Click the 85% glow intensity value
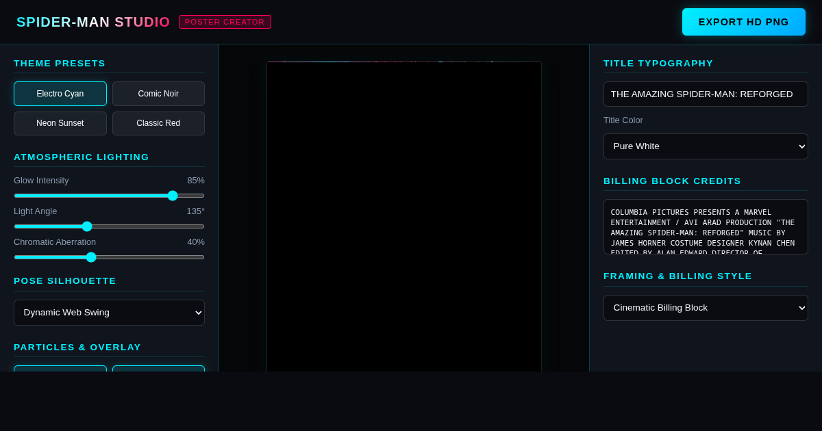Viewport: 822px width, 431px height. [x=196, y=181]
